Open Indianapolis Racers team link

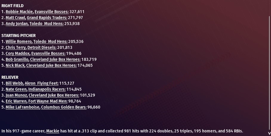tap(47, 89)
